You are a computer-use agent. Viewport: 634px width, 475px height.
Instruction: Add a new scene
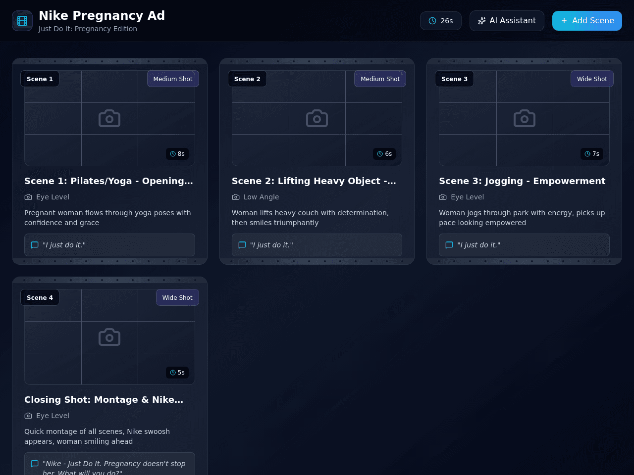coord(587,21)
